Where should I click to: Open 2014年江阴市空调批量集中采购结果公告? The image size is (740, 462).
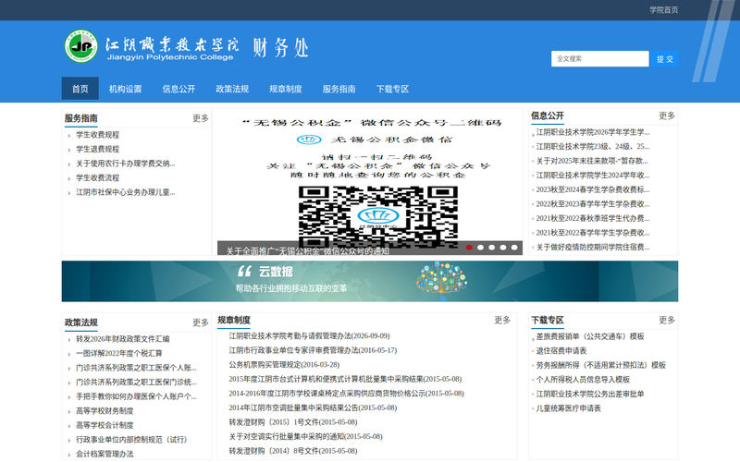tap(313, 407)
